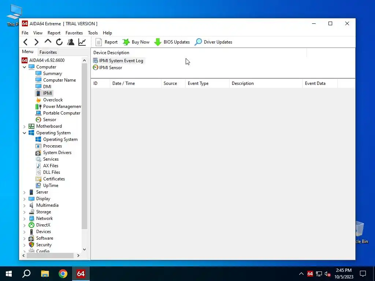Switch to the Menu tab

tap(28, 52)
